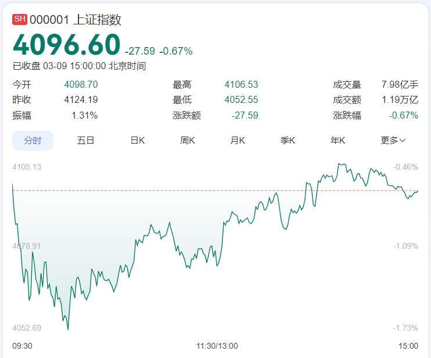Click the 振幅 value 1.31%

(x=85, y=115)
